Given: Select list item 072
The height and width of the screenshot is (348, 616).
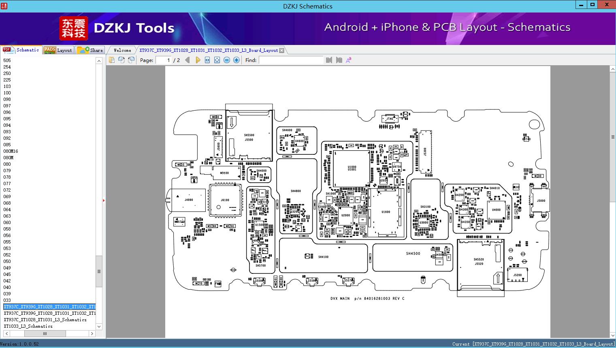Looking at the screenshot, I should pyautogui.click(x=7, y=190).
